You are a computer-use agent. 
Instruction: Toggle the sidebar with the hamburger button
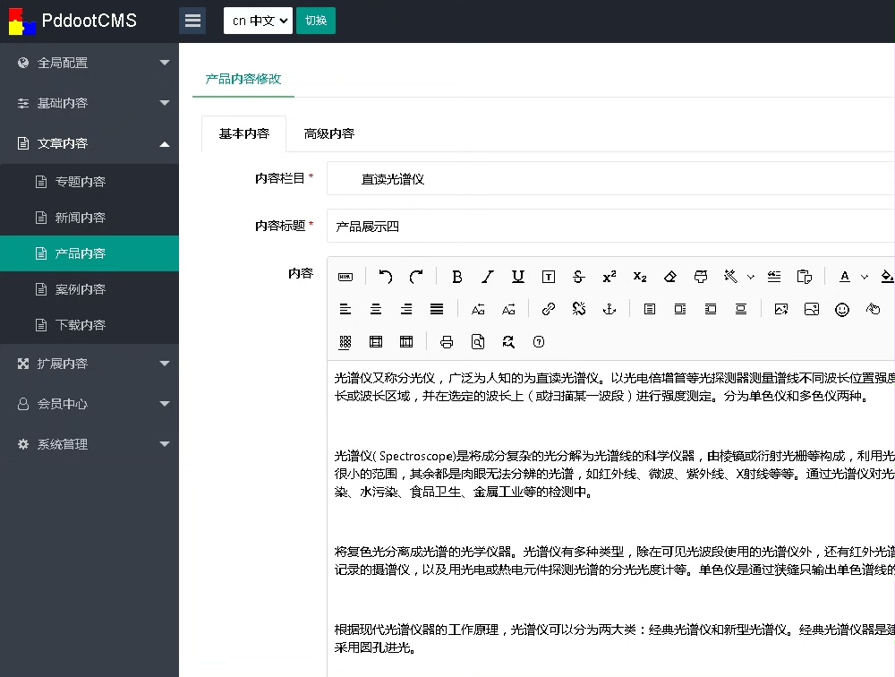[x=192, y=21]
